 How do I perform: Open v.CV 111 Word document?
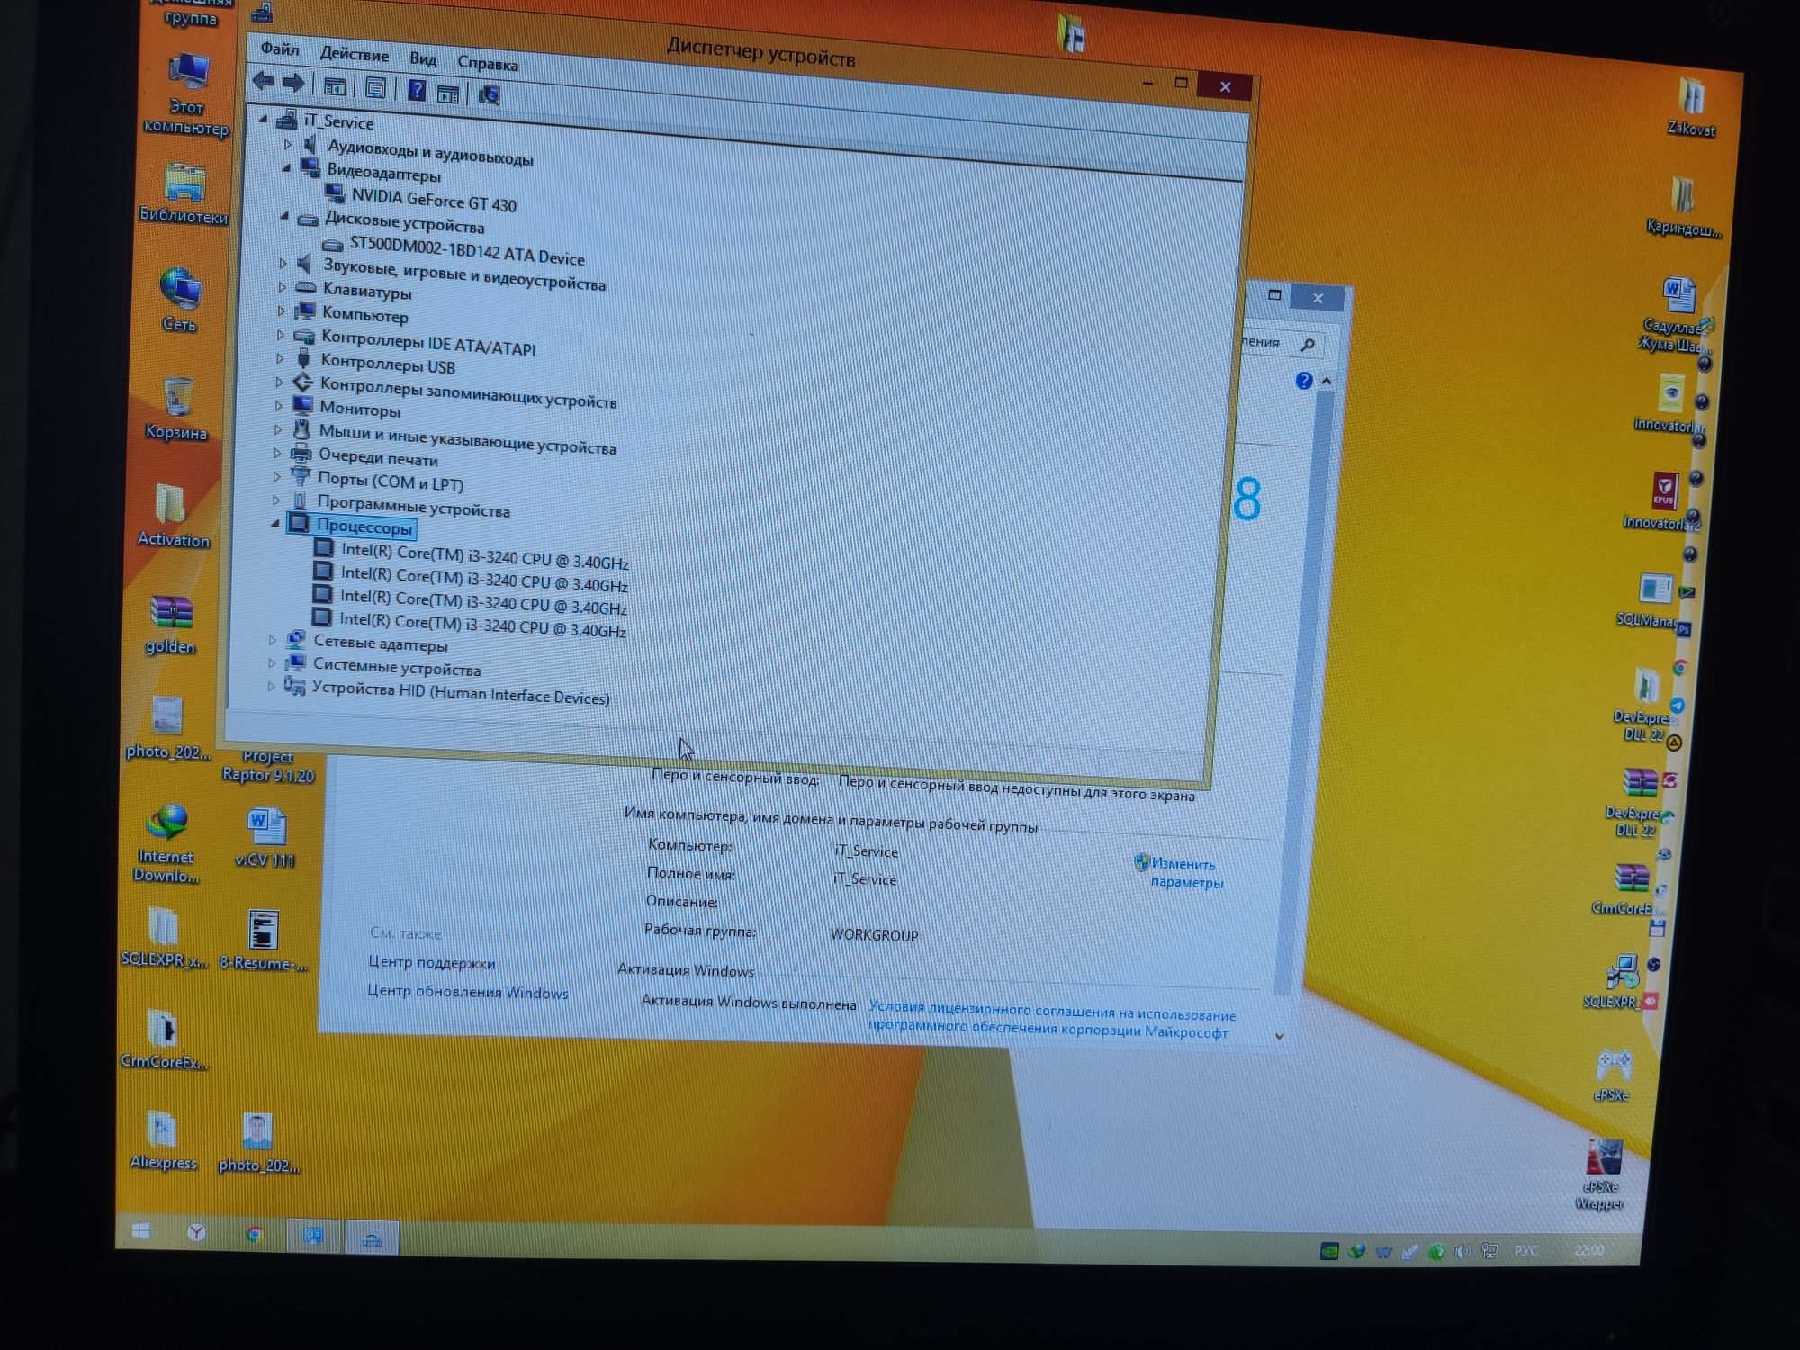click(x=265, y=838)
